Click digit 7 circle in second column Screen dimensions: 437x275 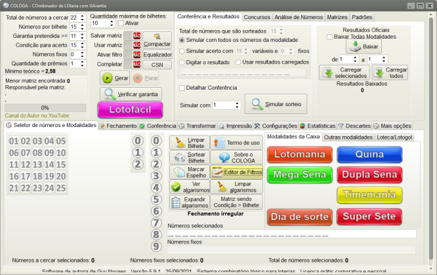point(156,223)
